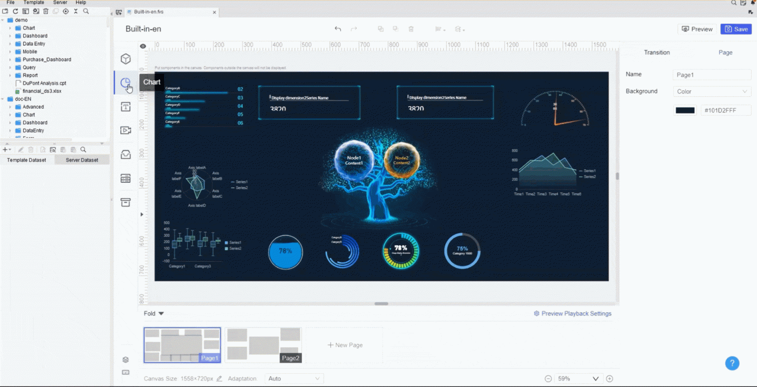Open the Help question mark button
This screenshot has height=387, width=757.
pos(732,363)
